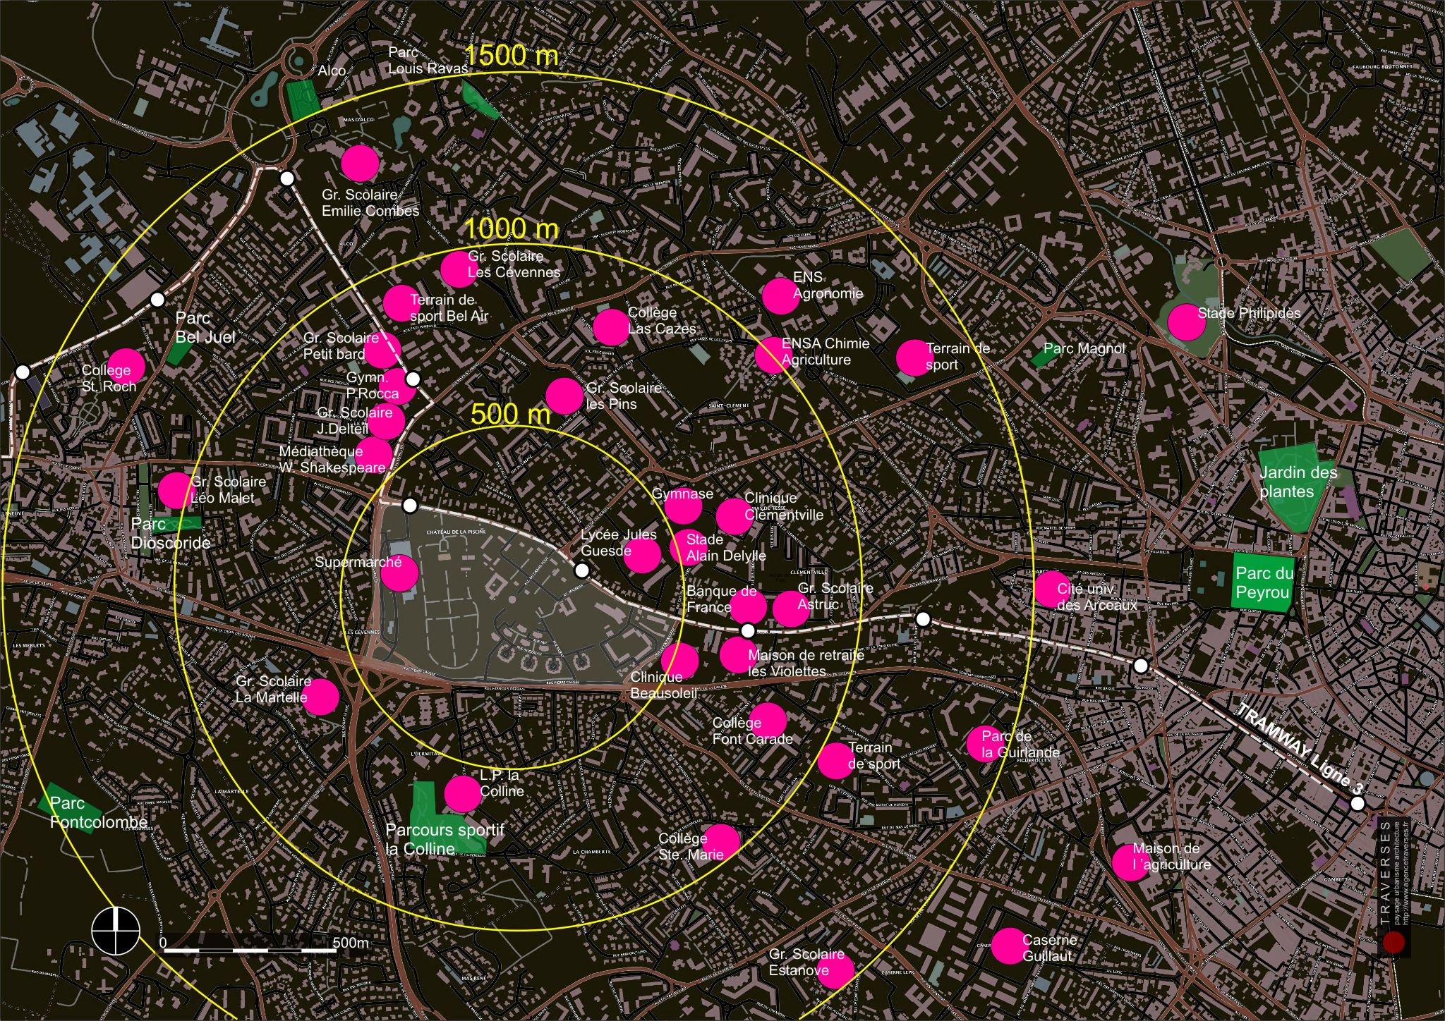Select the Stade Alain Delylle pink marker
The height and width of the screenshot is (1021, 1445).
point(688,547)
